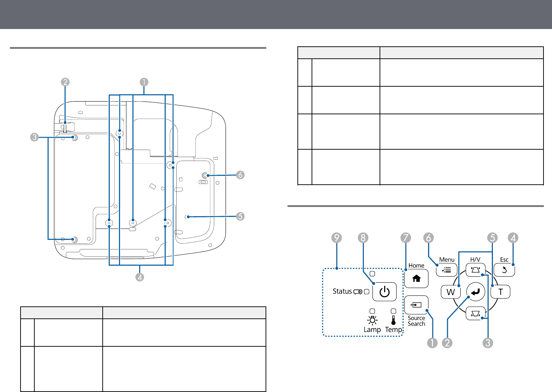Click the lower keystone button below Enter
The height and width of the screenshot is (392, 552).
476,313
